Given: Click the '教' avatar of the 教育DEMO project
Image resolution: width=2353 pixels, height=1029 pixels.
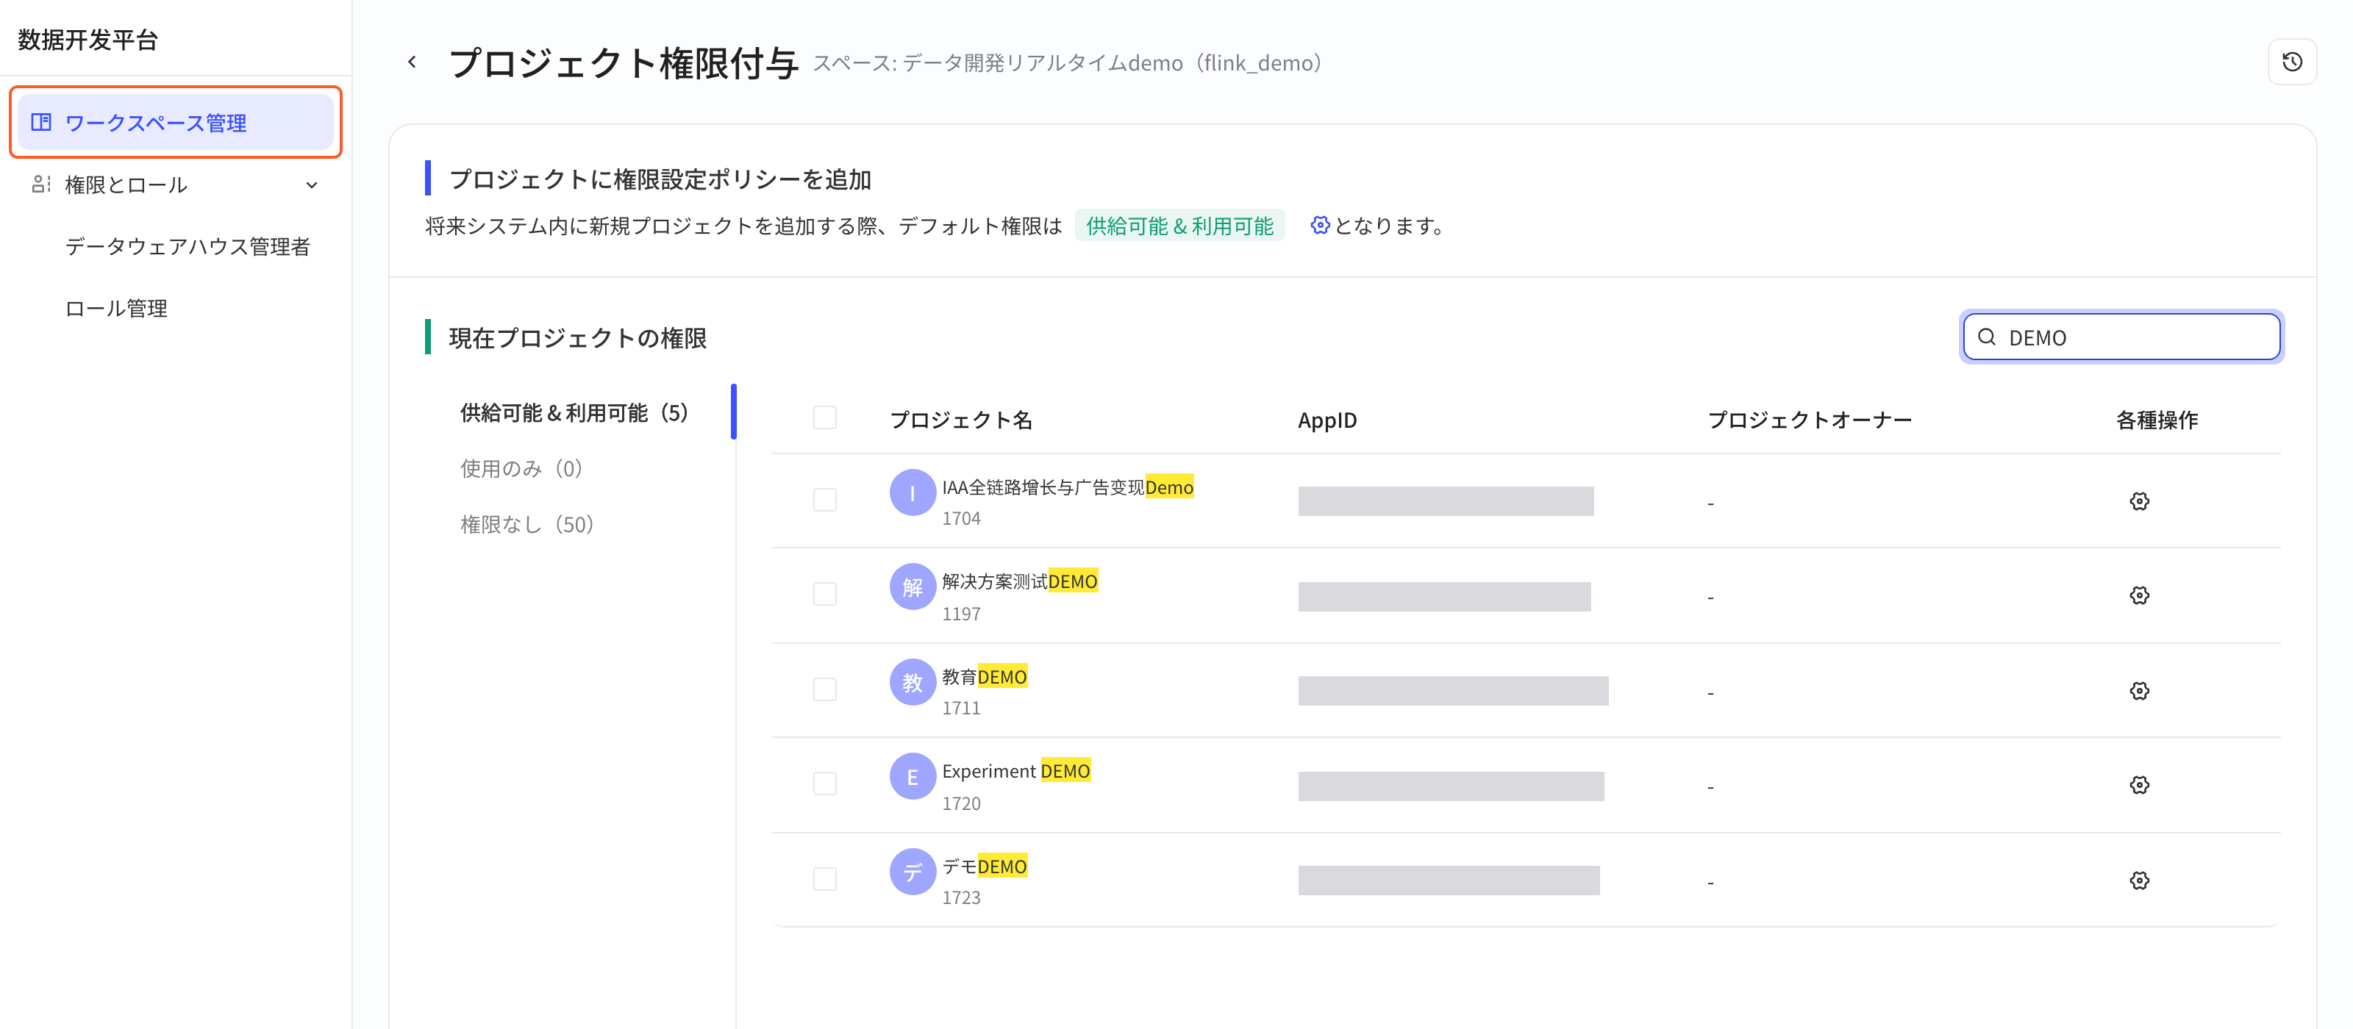Looking at the screenshot, I should (913, 682).
